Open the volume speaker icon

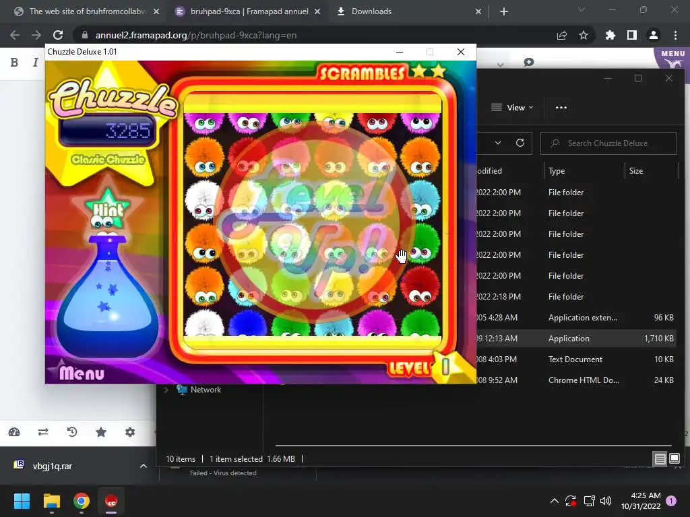click(x=606, y=501)
